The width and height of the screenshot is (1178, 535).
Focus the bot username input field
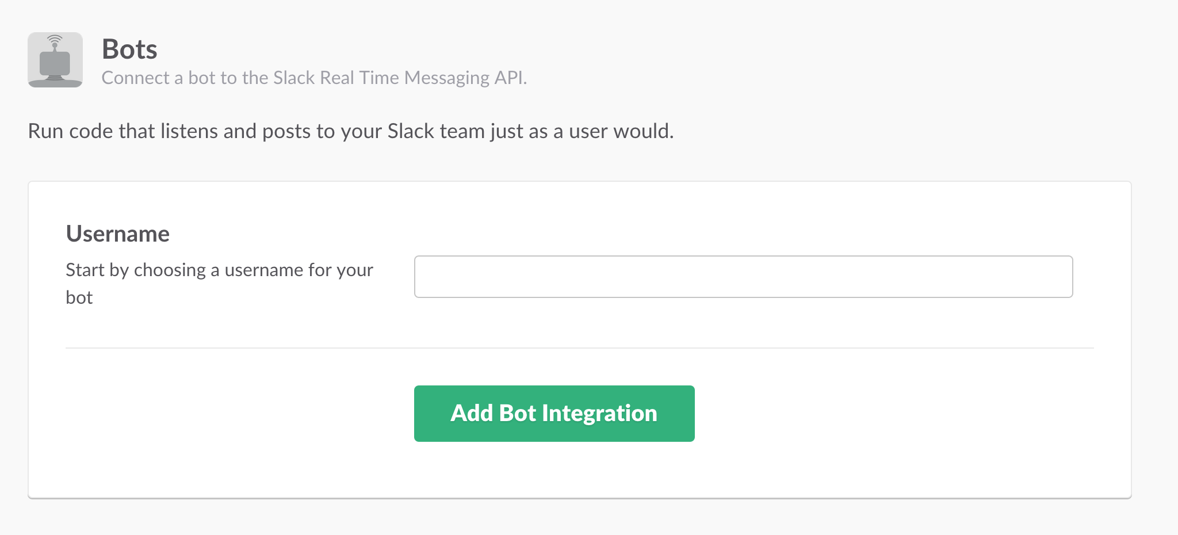tap(743, 277)
